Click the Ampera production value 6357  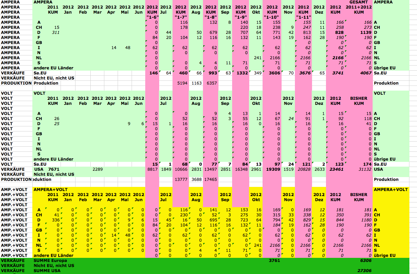click(x=212, y=83)
